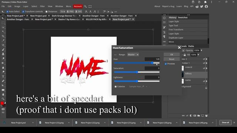This screenshot has width=237, height=133.
Task: Open the Info panel icon
Action: click(164, 18)
